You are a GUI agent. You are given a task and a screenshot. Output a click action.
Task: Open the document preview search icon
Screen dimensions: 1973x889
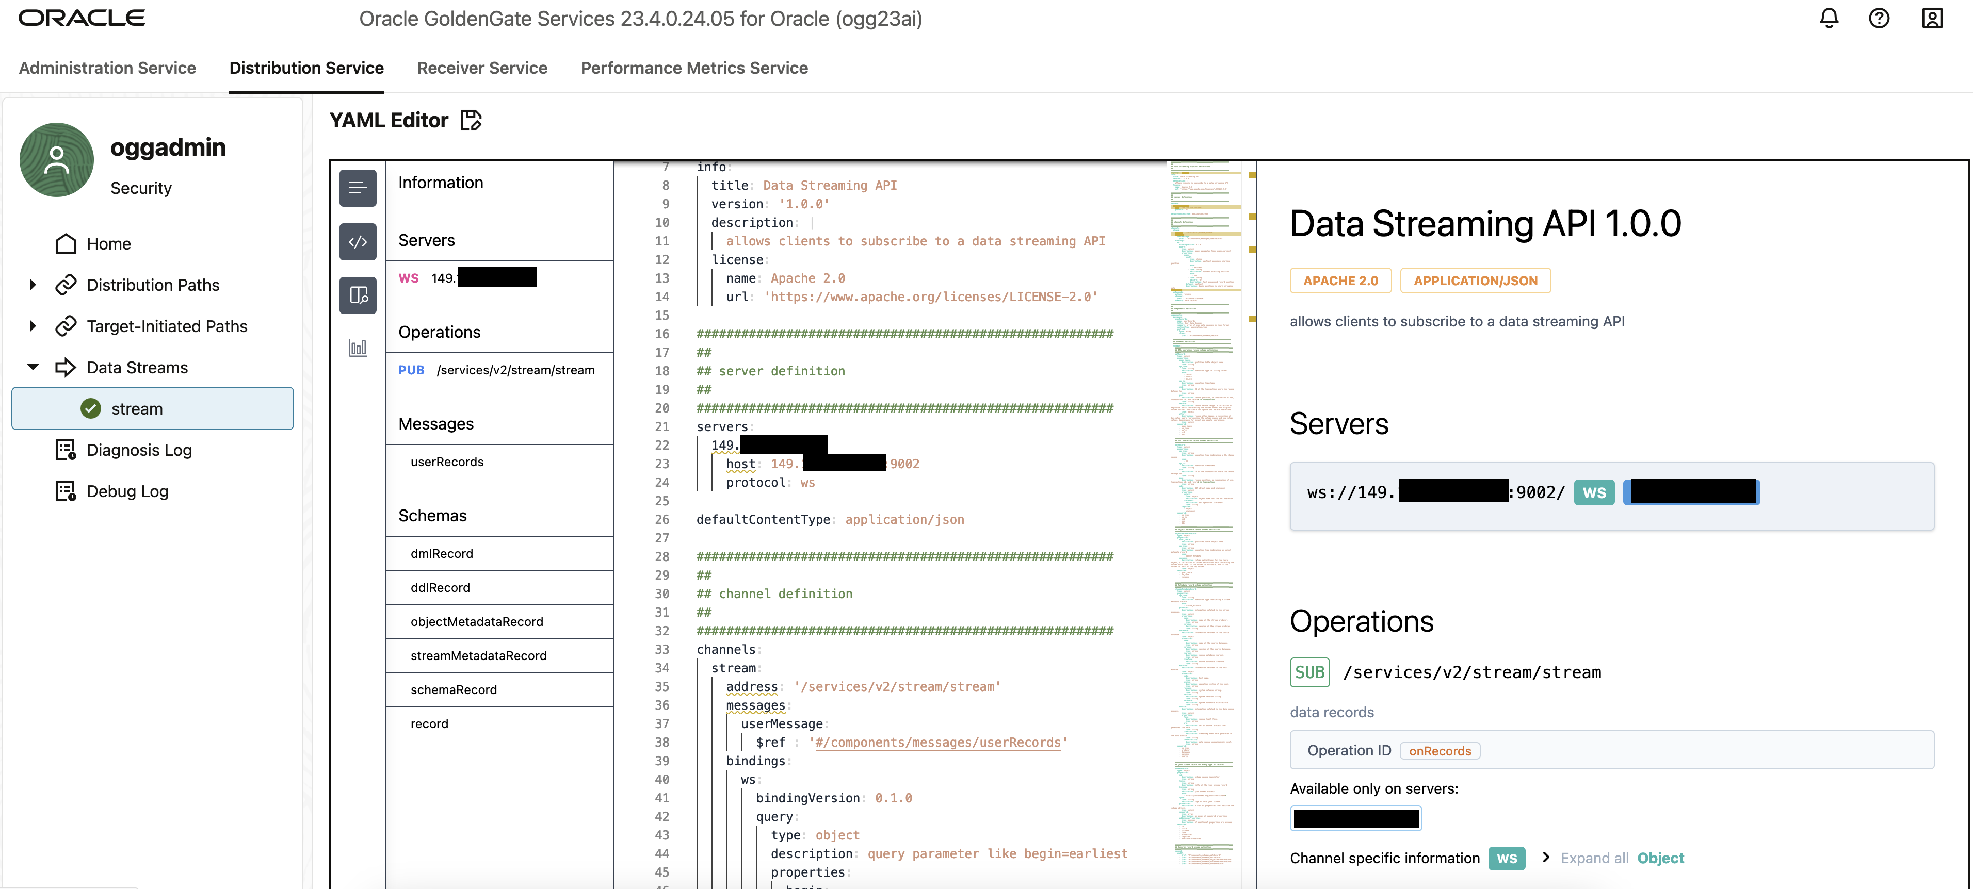click(x=358, y=295)
